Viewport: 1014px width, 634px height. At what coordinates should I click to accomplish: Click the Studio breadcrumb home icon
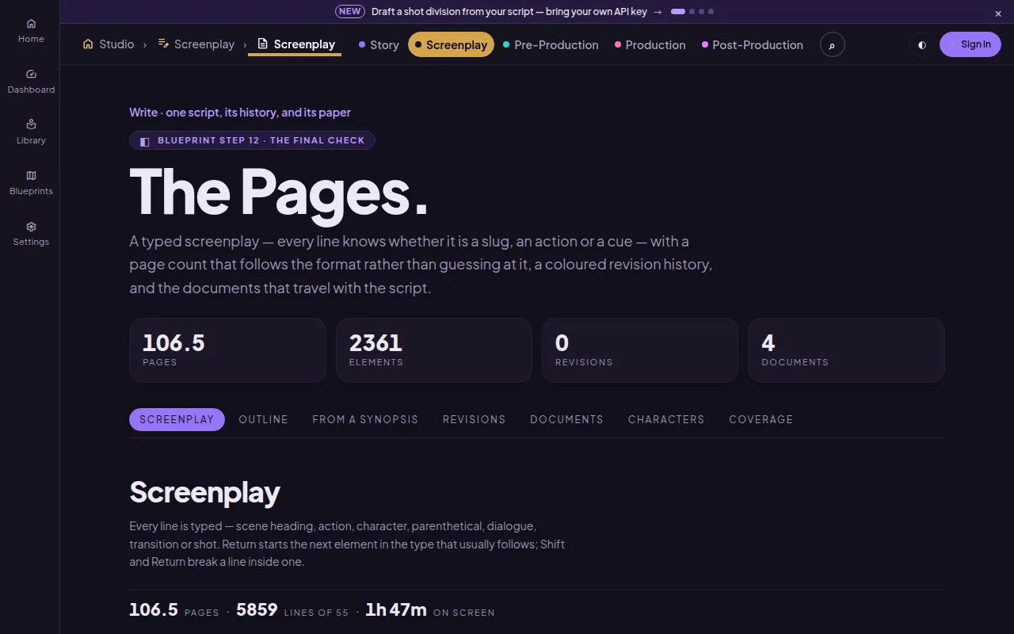click(x=109, y=44)
